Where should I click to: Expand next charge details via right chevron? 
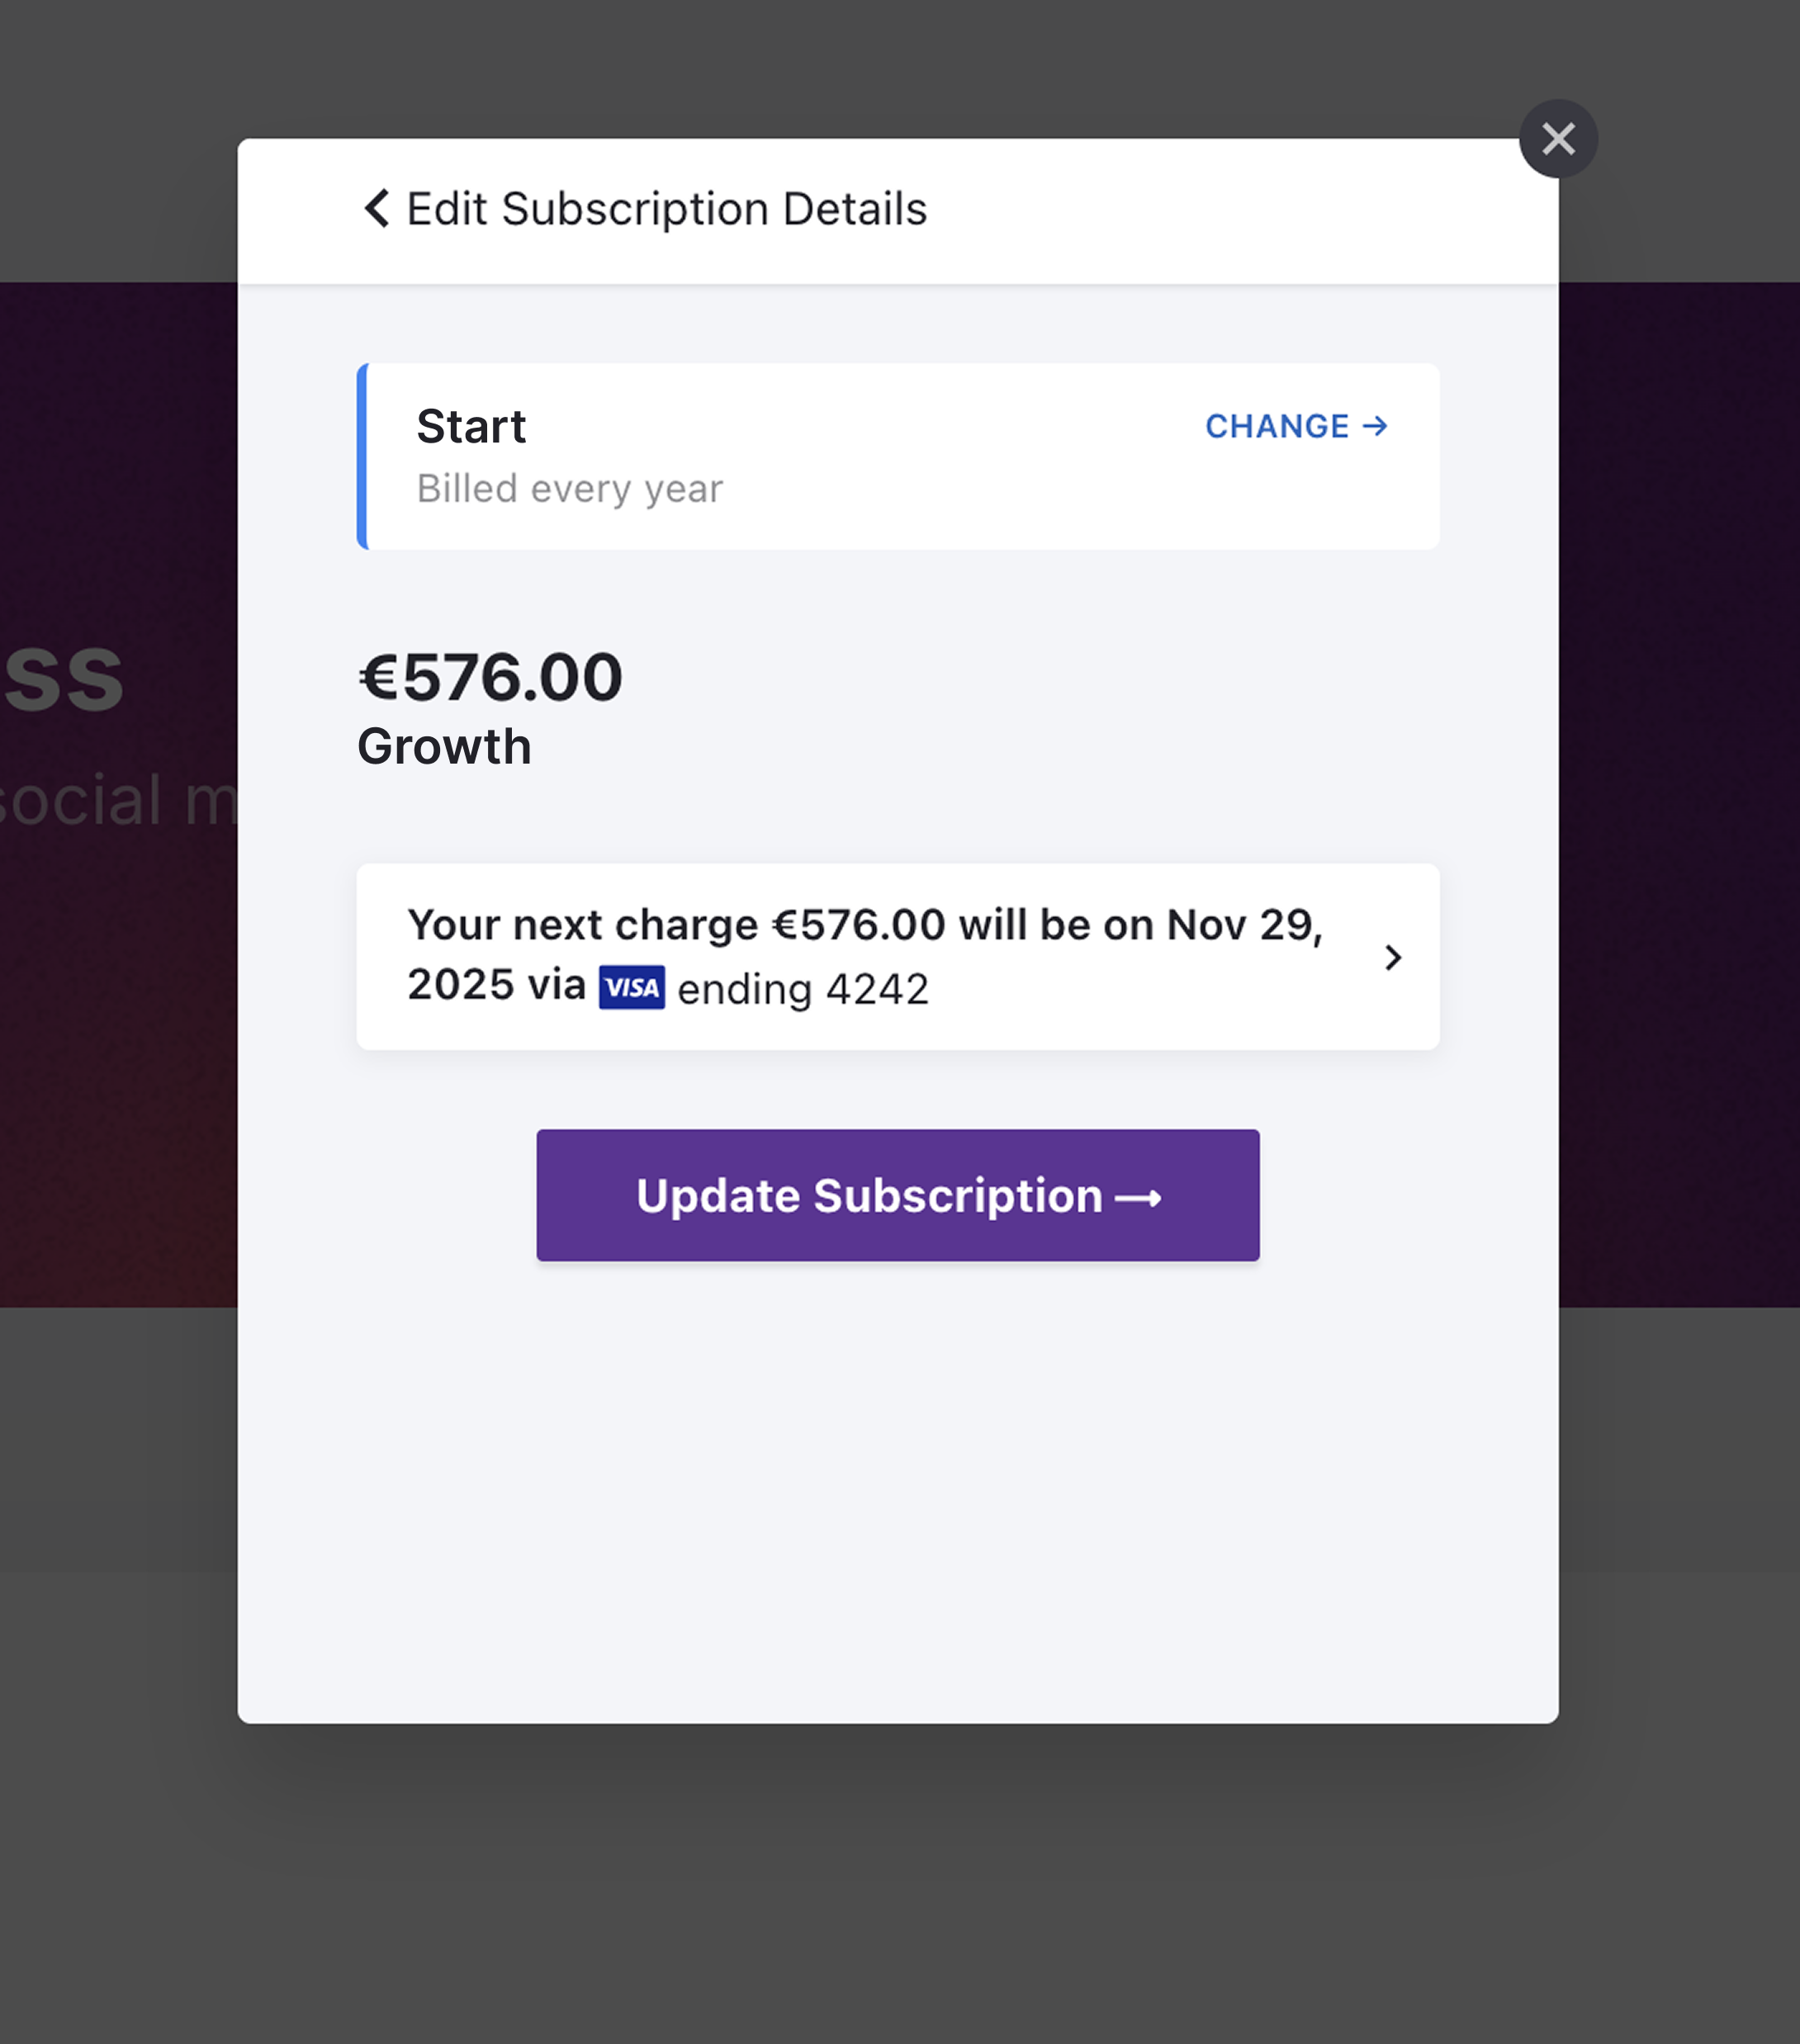click(x=1393, y=958)
